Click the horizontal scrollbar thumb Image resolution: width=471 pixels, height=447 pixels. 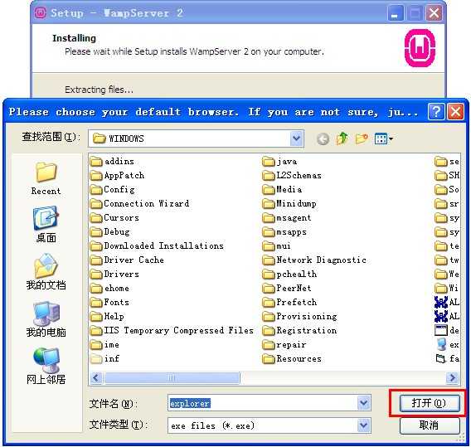coord(172,377)
